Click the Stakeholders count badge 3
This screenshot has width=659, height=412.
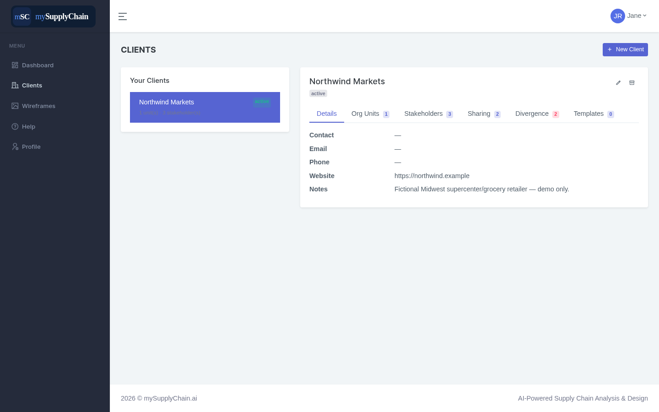click(x=449, y=114)
